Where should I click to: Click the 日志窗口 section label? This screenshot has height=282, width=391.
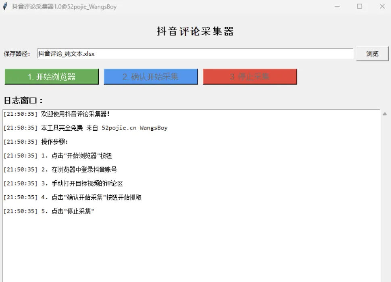[23, 101]
